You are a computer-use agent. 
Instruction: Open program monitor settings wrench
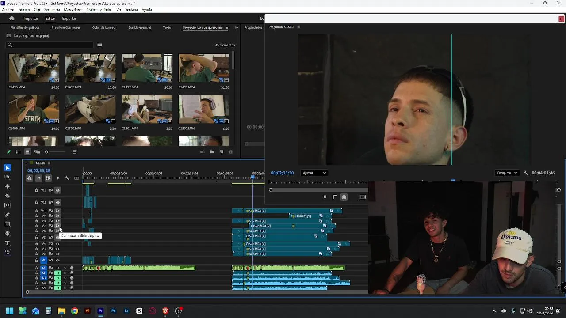point(526,173)
